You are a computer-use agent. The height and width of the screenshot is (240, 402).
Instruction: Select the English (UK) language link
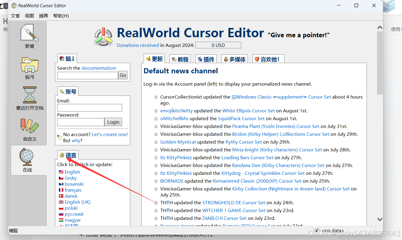click(78, 202)
